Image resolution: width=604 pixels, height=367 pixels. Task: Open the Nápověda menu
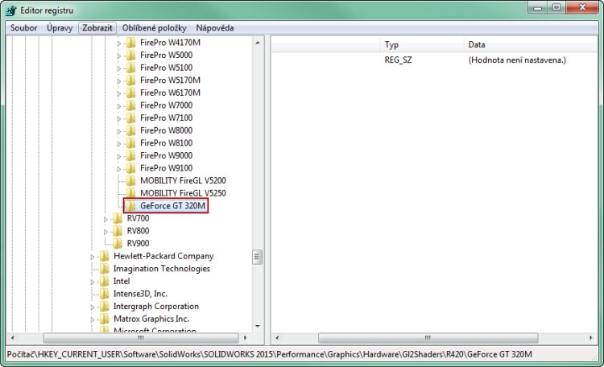215,27
